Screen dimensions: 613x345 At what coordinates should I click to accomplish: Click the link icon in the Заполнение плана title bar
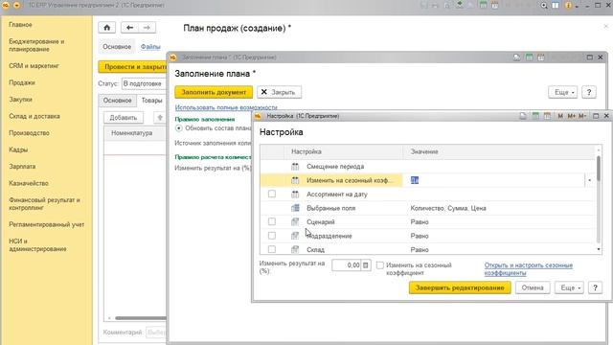(517, 57)
